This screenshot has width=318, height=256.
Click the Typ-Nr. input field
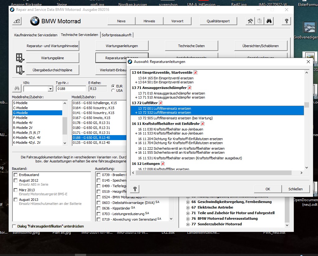(71, 89)
